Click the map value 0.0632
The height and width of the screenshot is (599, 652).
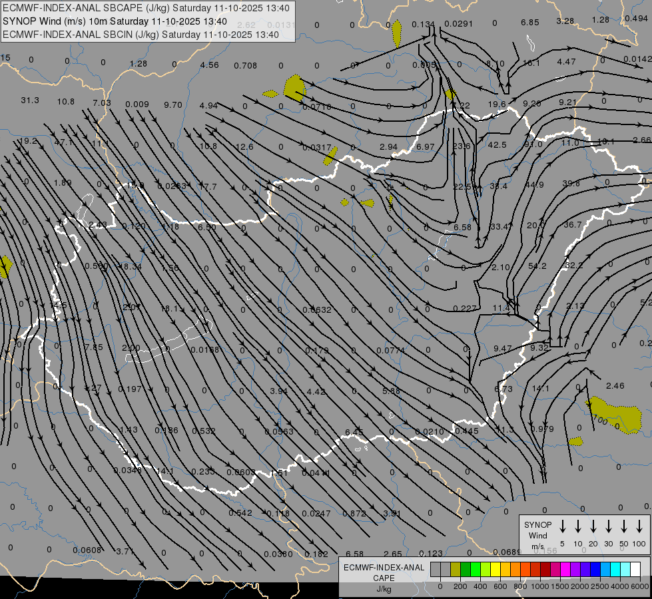coord(317,309)
